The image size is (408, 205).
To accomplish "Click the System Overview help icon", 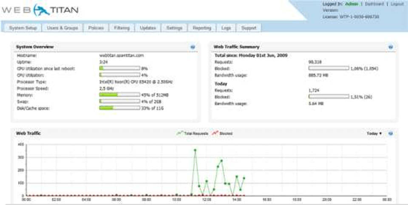I will click(193, 47).
